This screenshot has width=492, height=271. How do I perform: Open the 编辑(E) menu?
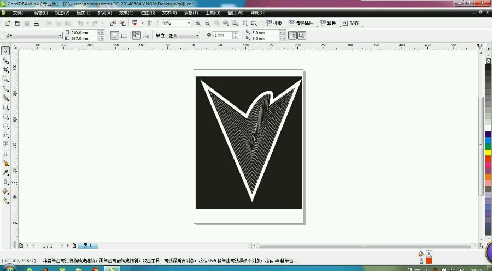41,13
